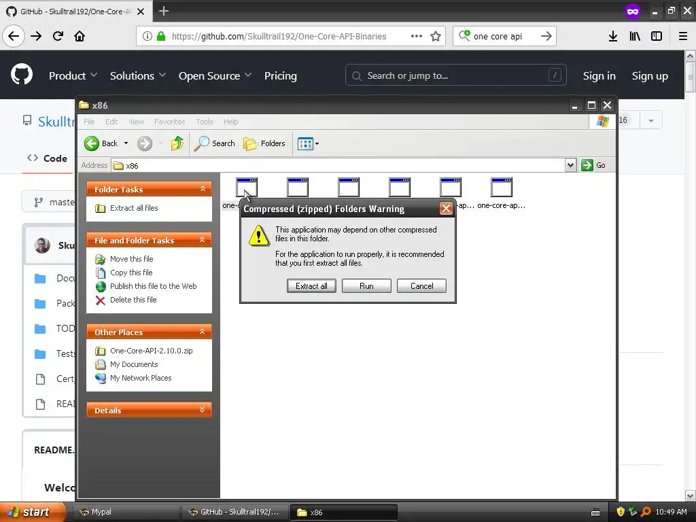
Task: Bookmark this page with the star icon
Action: [436, 36]
